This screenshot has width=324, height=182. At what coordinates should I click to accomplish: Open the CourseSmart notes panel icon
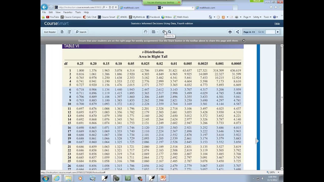[x=62, y=32]
